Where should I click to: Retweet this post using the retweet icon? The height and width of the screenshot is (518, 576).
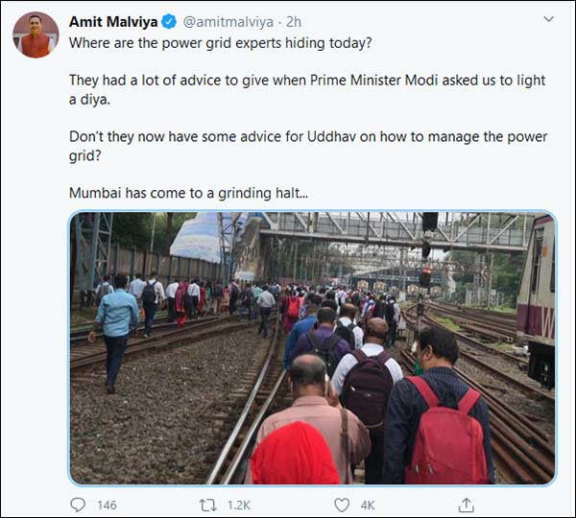click(x=207, y=505)
